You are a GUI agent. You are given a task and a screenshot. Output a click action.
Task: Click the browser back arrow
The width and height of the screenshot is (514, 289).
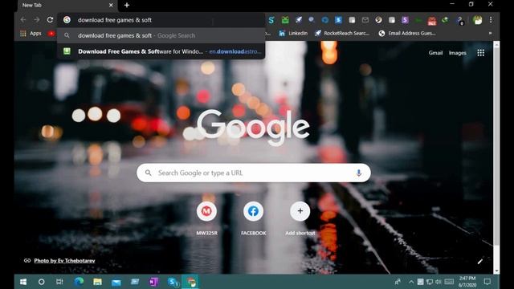23,19
